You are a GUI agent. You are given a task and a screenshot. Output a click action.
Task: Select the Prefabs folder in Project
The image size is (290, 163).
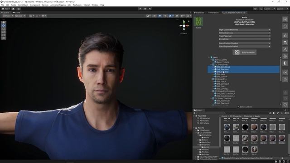(205, 152)
